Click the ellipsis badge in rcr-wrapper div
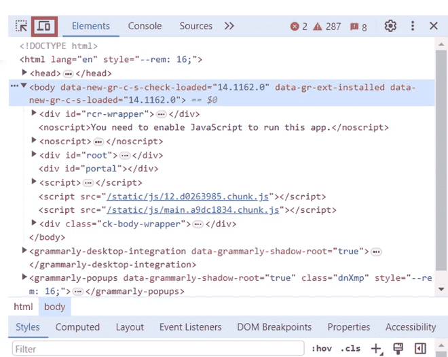This screenshot has height=357, width=448. 162,114
